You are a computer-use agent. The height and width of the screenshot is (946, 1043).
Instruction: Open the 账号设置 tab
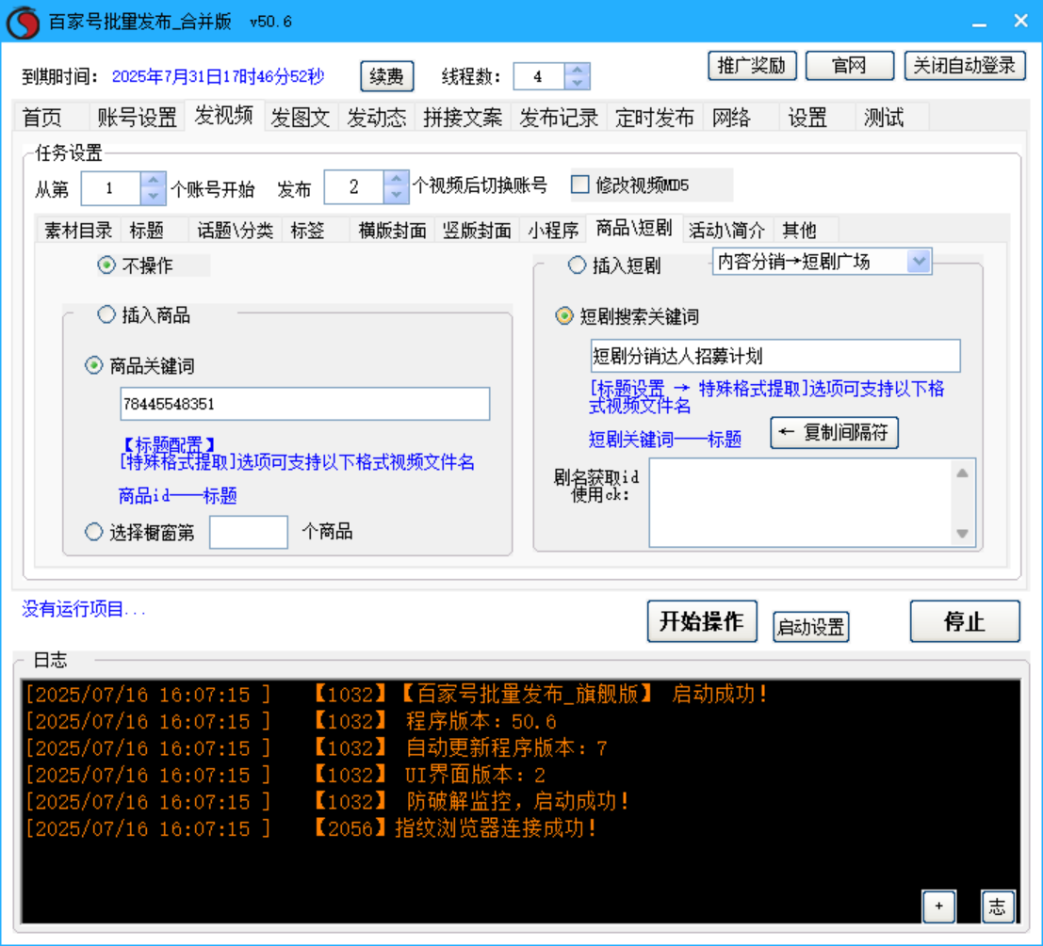tap(137, 118)
